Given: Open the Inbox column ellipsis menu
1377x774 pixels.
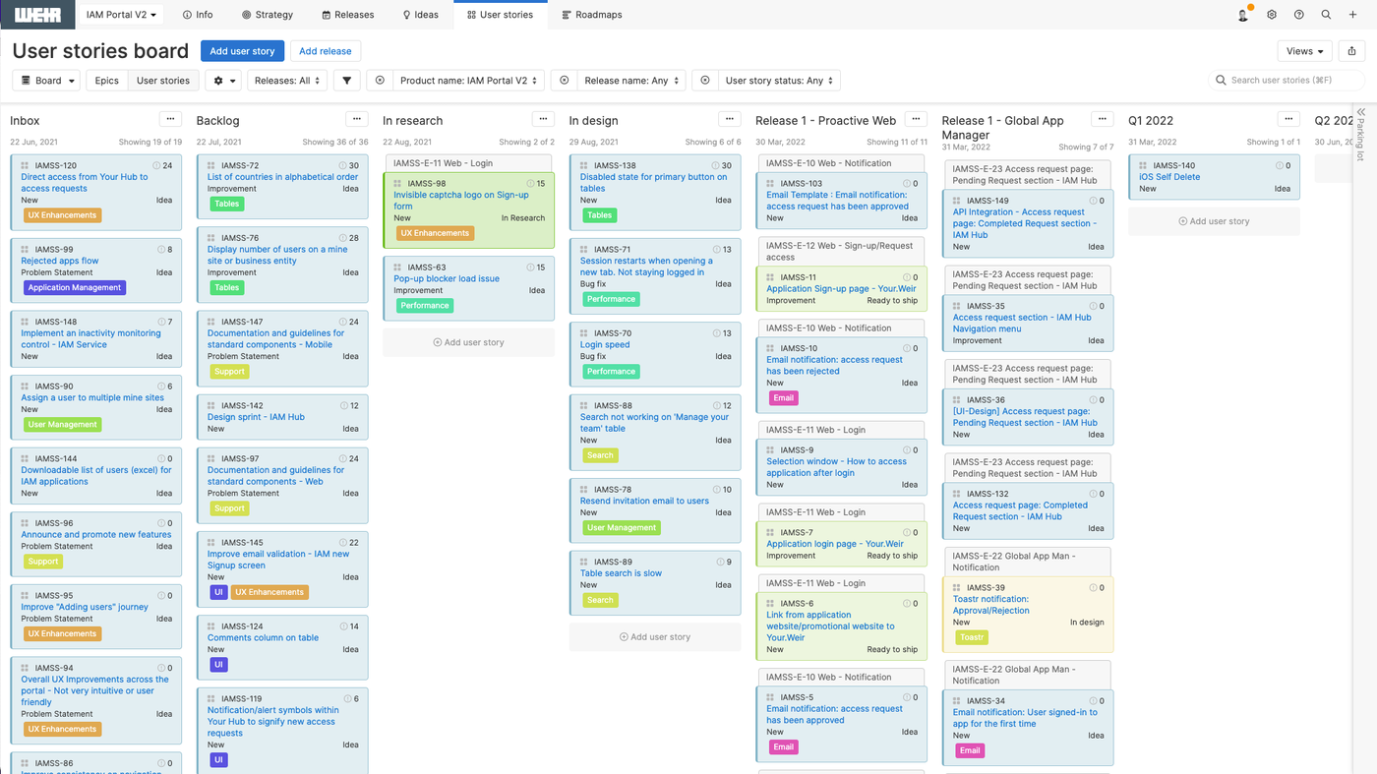Looking at the screenshot, I should tap(170, 119).
